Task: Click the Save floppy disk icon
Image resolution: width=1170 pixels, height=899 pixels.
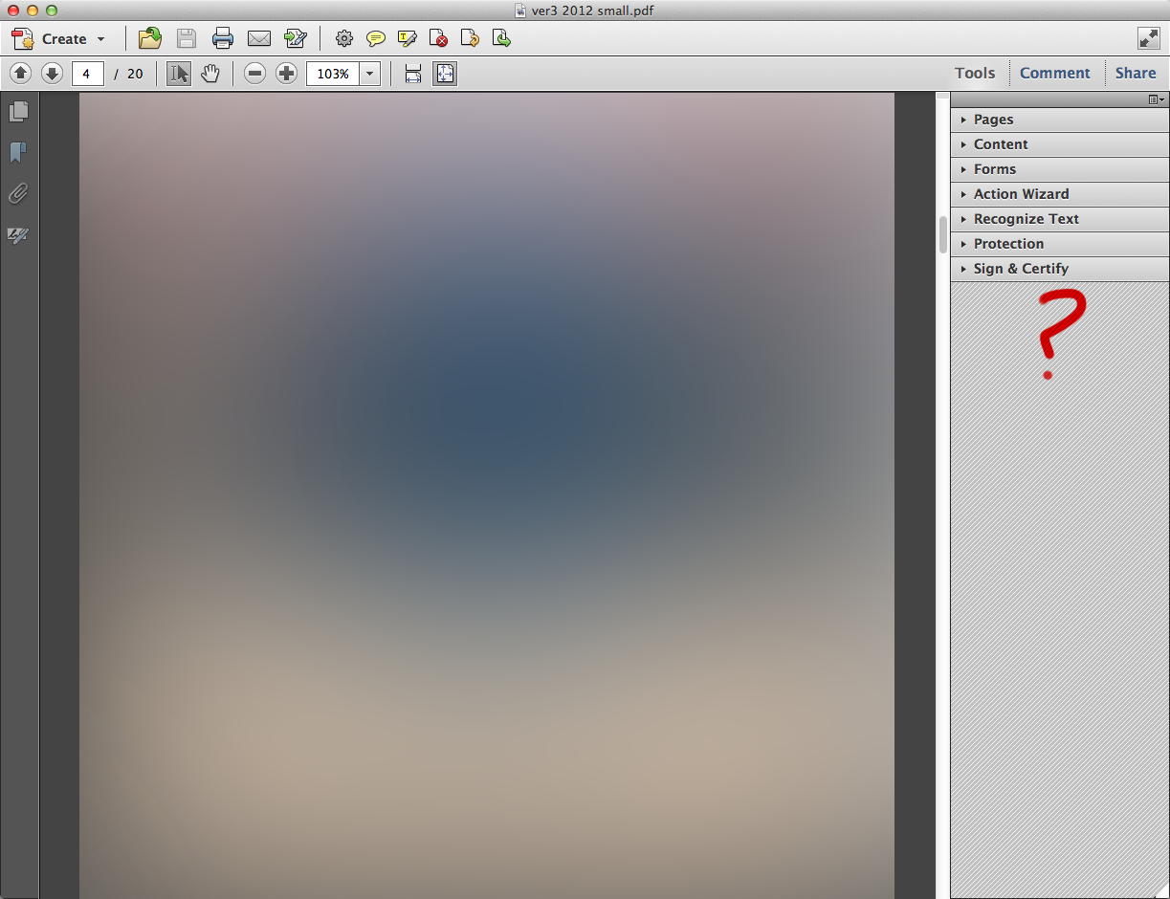Action: pyautogui.click(x=187, y=38)
